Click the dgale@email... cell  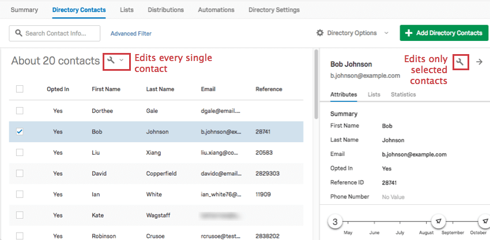click(x=221, y=111)
